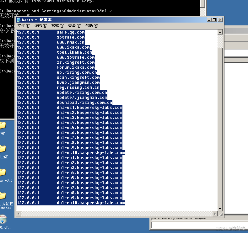Image resolution: width=248 pixels, height=233 pixels.
Task: Close the hosts Notepad window
Action: pyautogui.click(x=220, y=20)
